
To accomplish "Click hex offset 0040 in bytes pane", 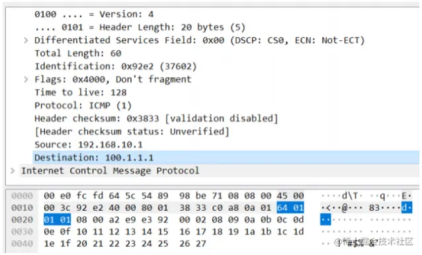I will (x=22, y=244).
